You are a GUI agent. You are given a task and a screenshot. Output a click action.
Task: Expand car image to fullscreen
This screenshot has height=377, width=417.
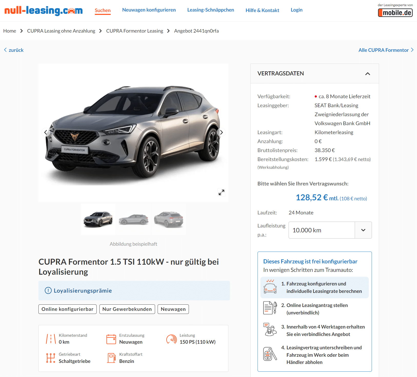(221, 192)
